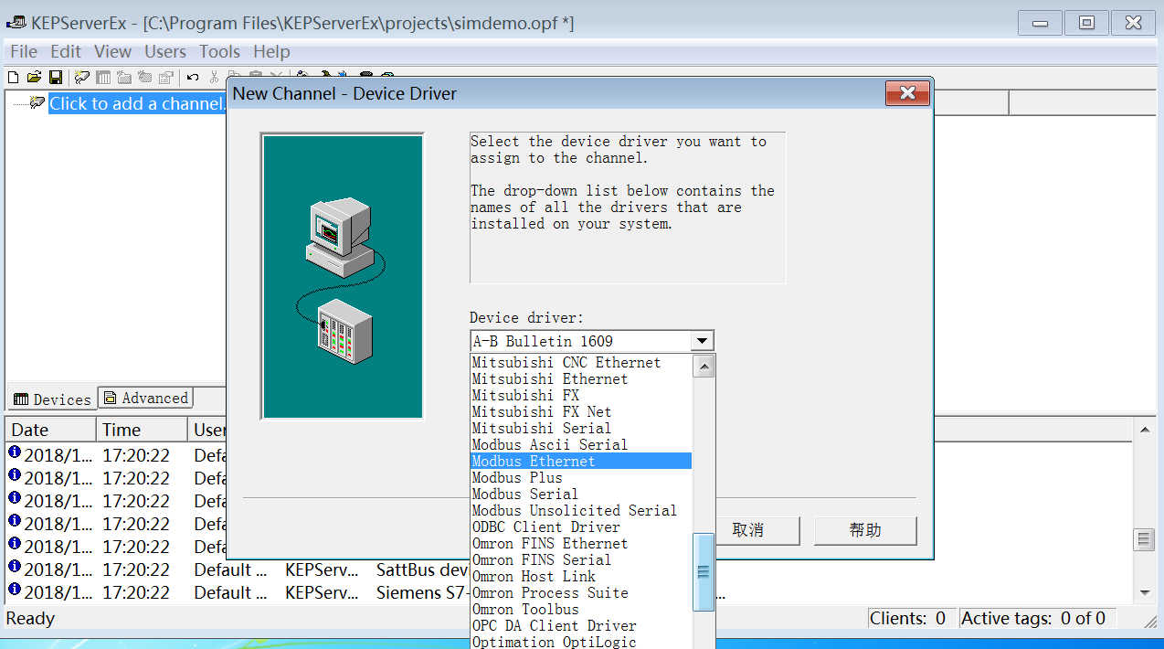Click the KEPServerEx title bar application icon
1164x649 pixels.
[x=16, y=24]
